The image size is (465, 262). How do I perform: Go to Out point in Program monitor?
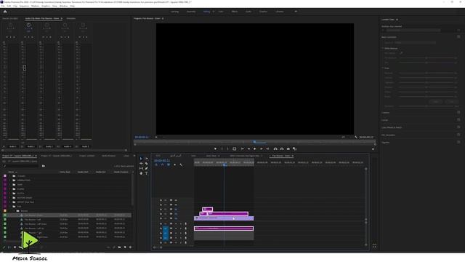click(x=267, y=148)
